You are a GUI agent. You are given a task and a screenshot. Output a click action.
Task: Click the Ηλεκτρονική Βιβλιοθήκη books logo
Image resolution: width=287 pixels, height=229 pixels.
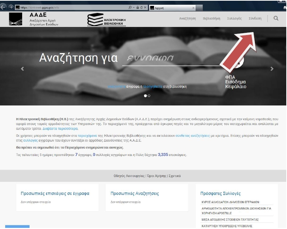coord(107,20)
